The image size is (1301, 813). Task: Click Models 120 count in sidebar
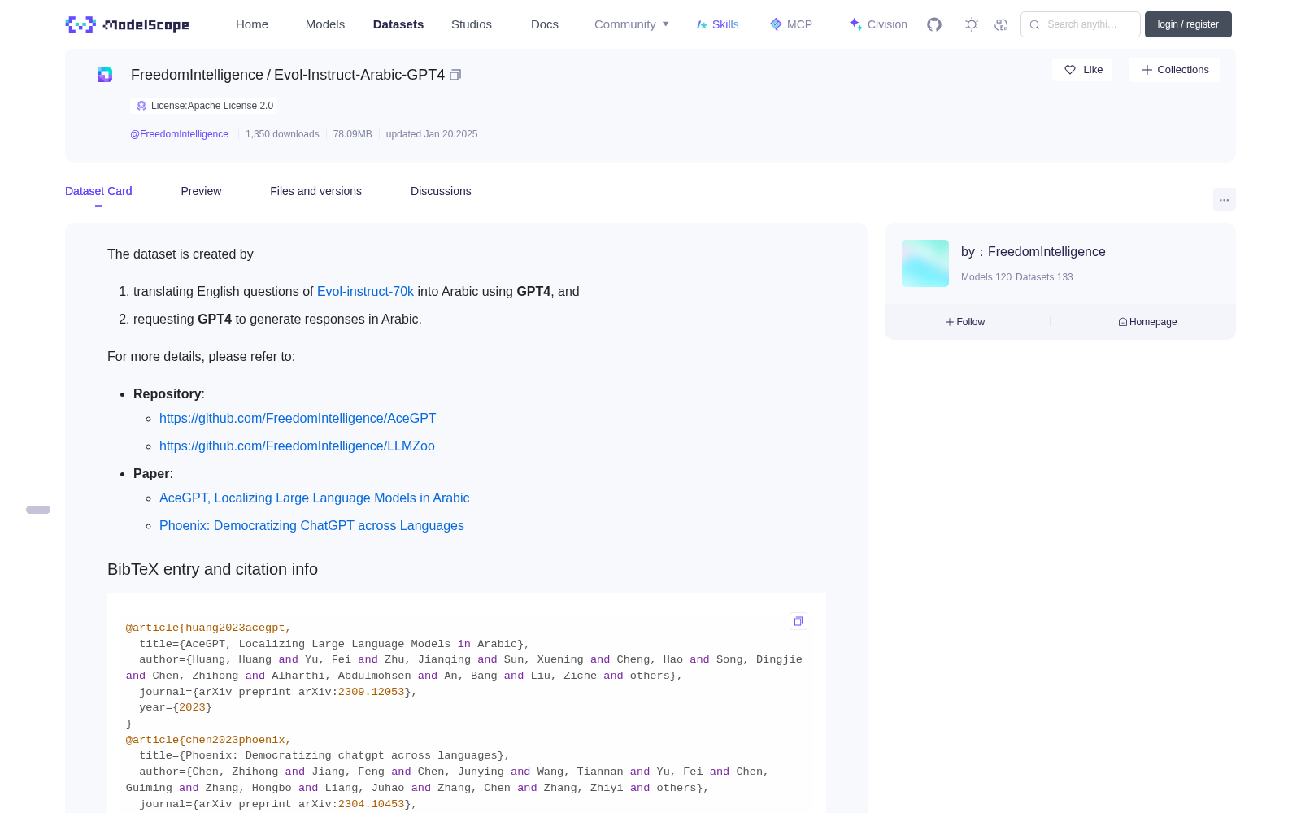[x=986, y=277]
